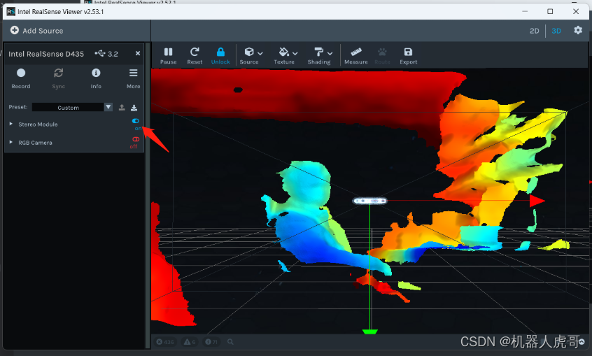Maximize the RealSense Viewer window

550,11
